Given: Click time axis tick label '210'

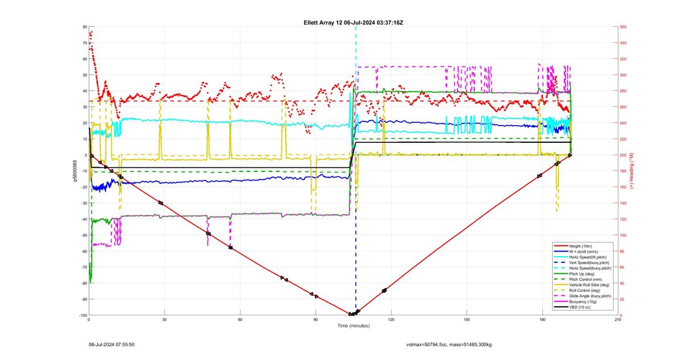Looking at the screenshot, I should point(618,320).
